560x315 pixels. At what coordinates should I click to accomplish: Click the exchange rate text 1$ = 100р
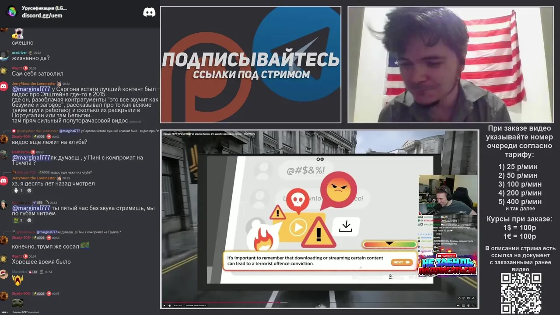pos(519,227)
